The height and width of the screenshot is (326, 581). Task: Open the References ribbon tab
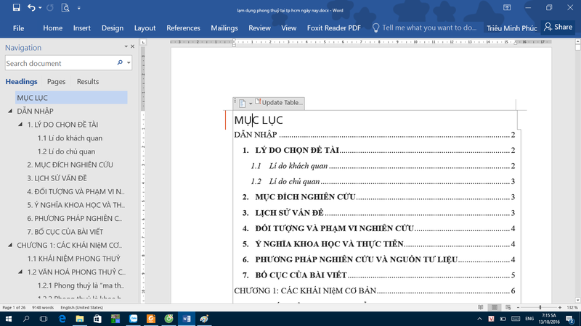(x=183, y=28)
